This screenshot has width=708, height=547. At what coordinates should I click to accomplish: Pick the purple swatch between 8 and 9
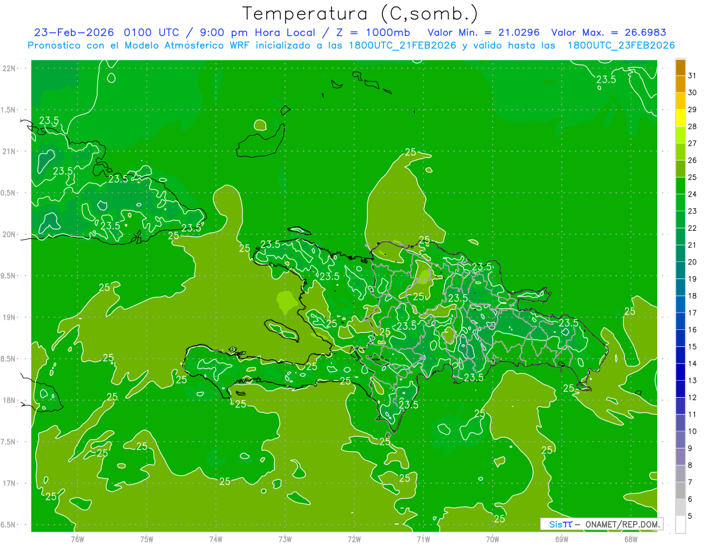pos(680,457)
